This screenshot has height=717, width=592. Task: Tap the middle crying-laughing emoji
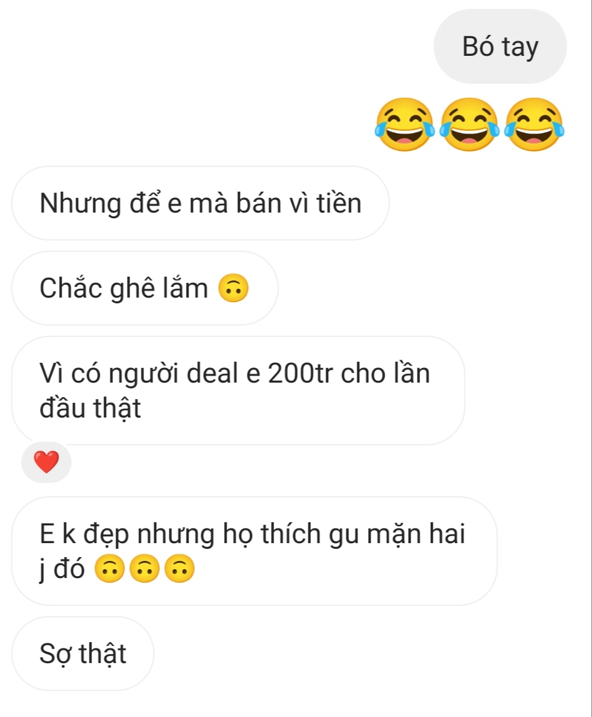click(470, 124)
